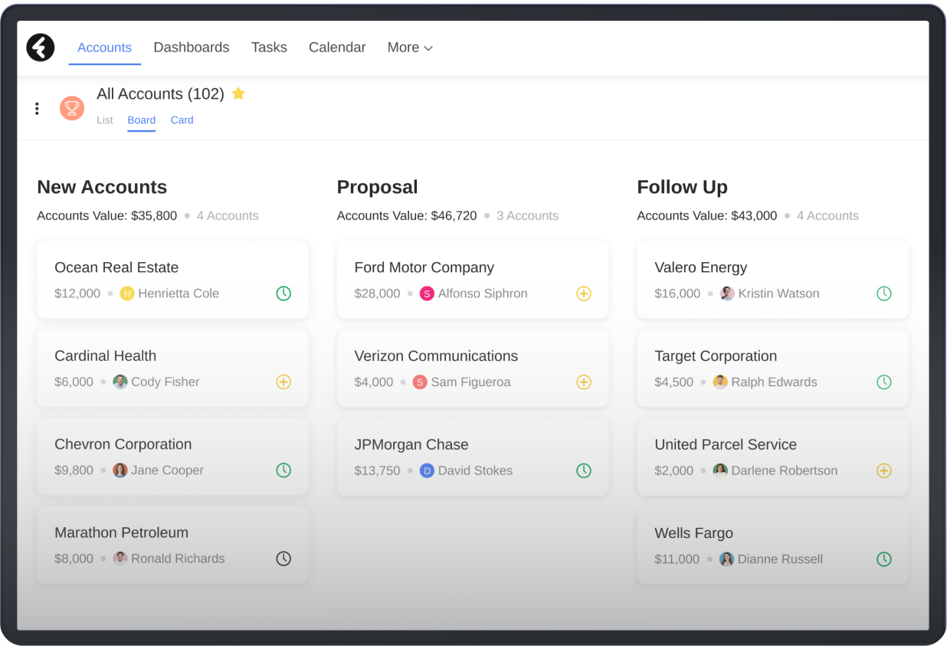Screen dimensions: 947x646
Task: Open the app logo icon in top left
Action: tap(40, 48)
